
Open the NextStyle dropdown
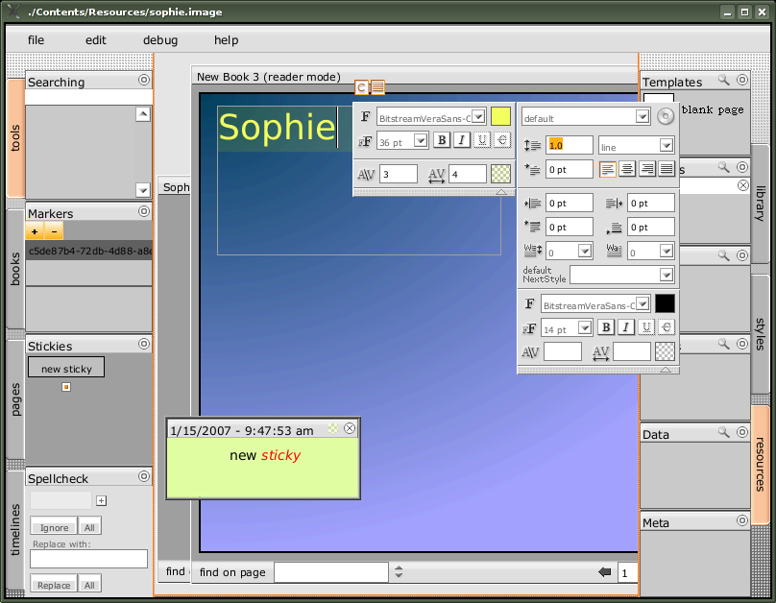(x=667, y=275)
